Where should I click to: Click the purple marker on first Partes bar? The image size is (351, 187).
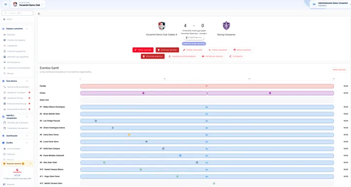click(x=143, y=93)
